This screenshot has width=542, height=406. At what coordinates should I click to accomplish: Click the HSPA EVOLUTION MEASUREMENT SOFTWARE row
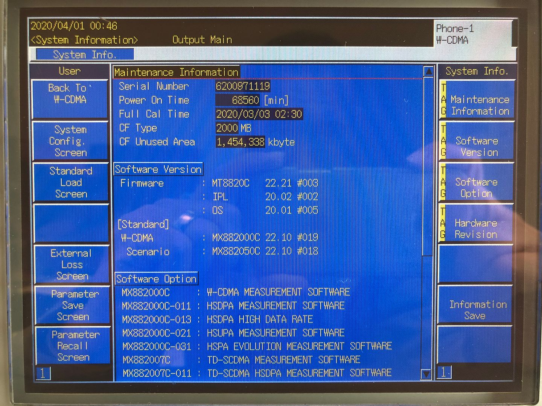click(x=257, y=346)
